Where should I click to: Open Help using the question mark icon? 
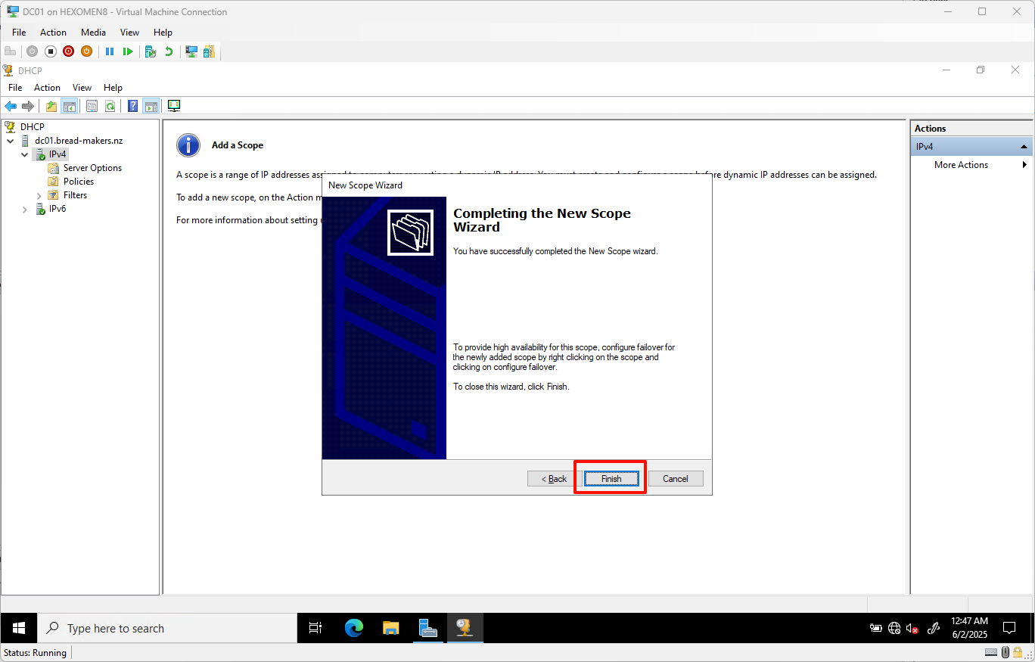point(132,106)
